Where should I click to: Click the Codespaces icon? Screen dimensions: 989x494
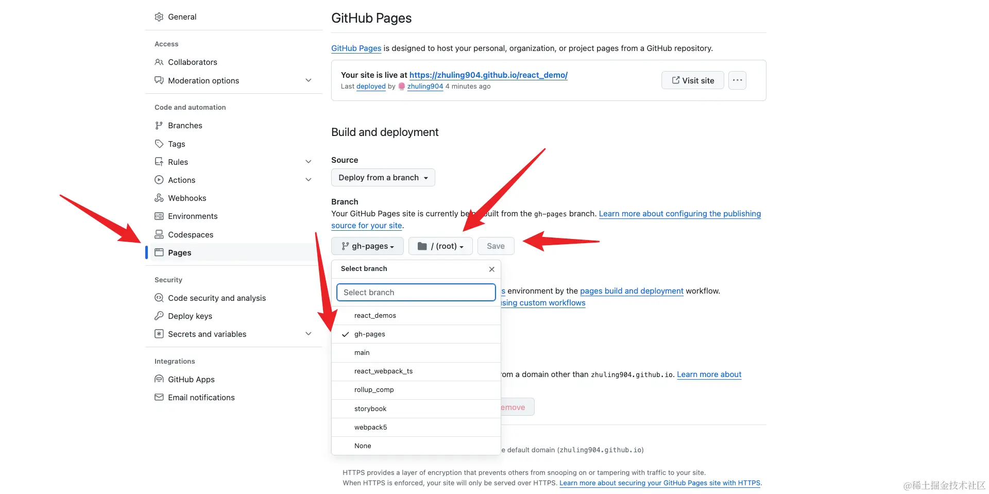pyautogui.click(x=159, y=234)
